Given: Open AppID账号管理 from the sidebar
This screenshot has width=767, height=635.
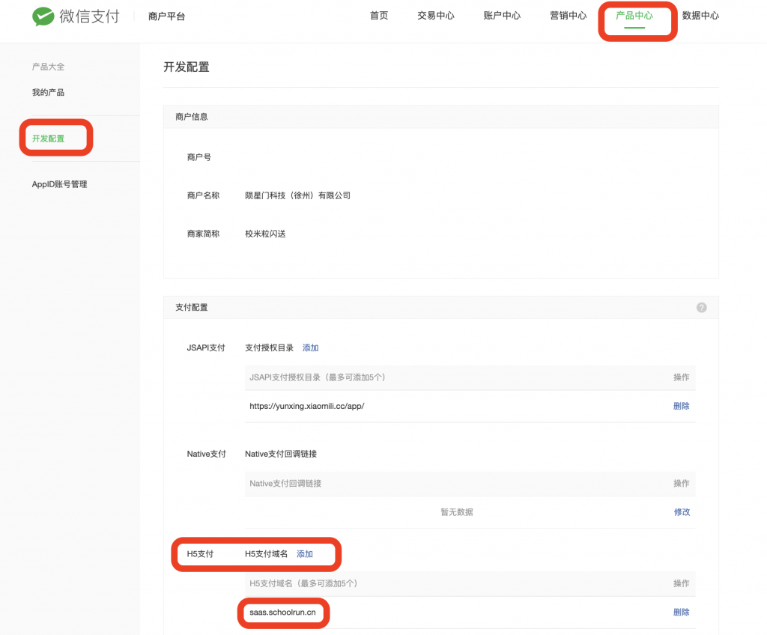Looking at the screenshot, I should point(61,183).
